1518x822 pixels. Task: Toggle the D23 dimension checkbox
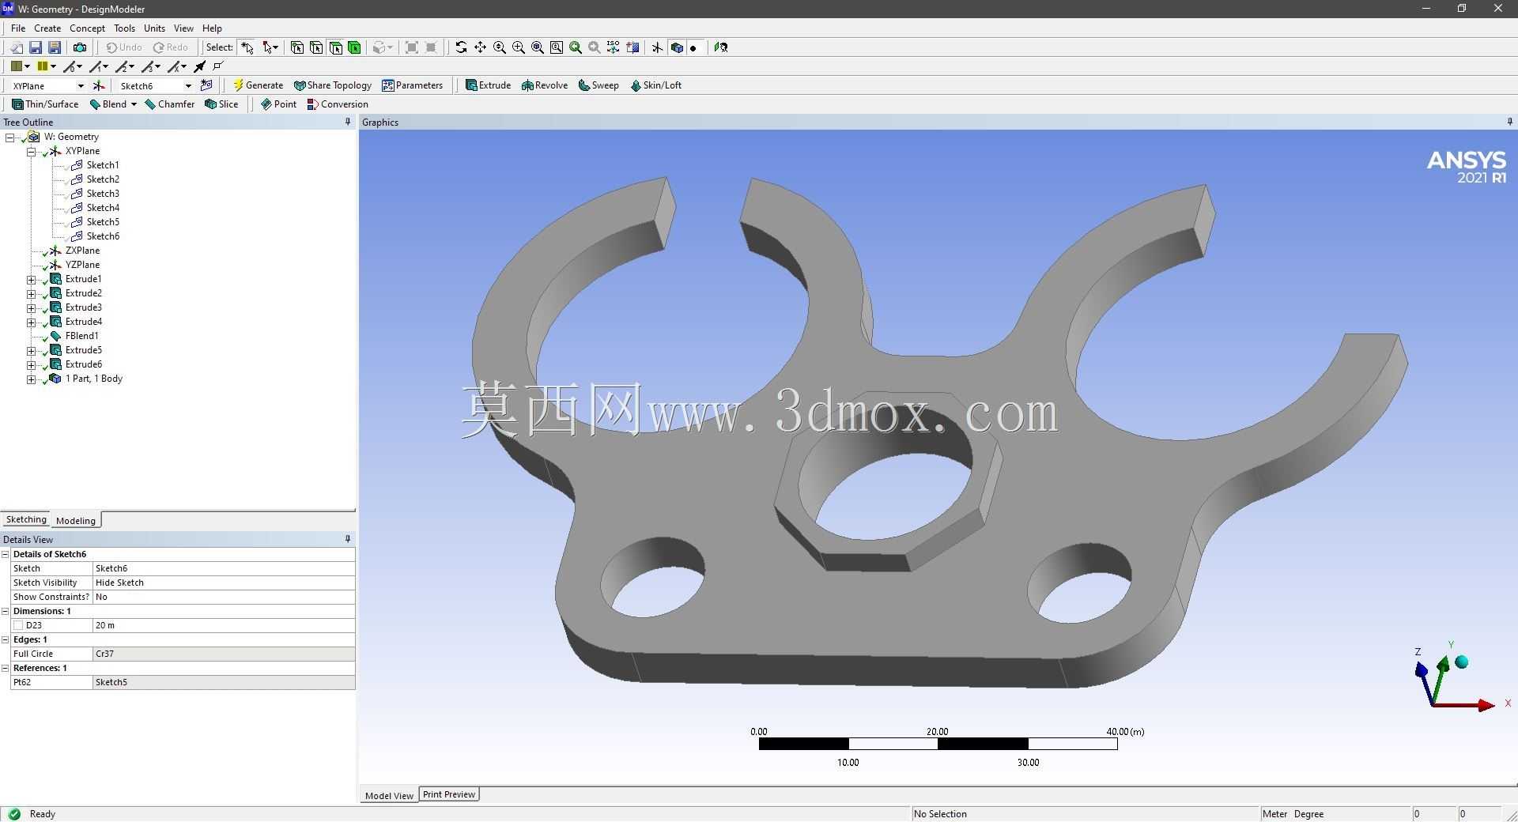coord(18,625)
